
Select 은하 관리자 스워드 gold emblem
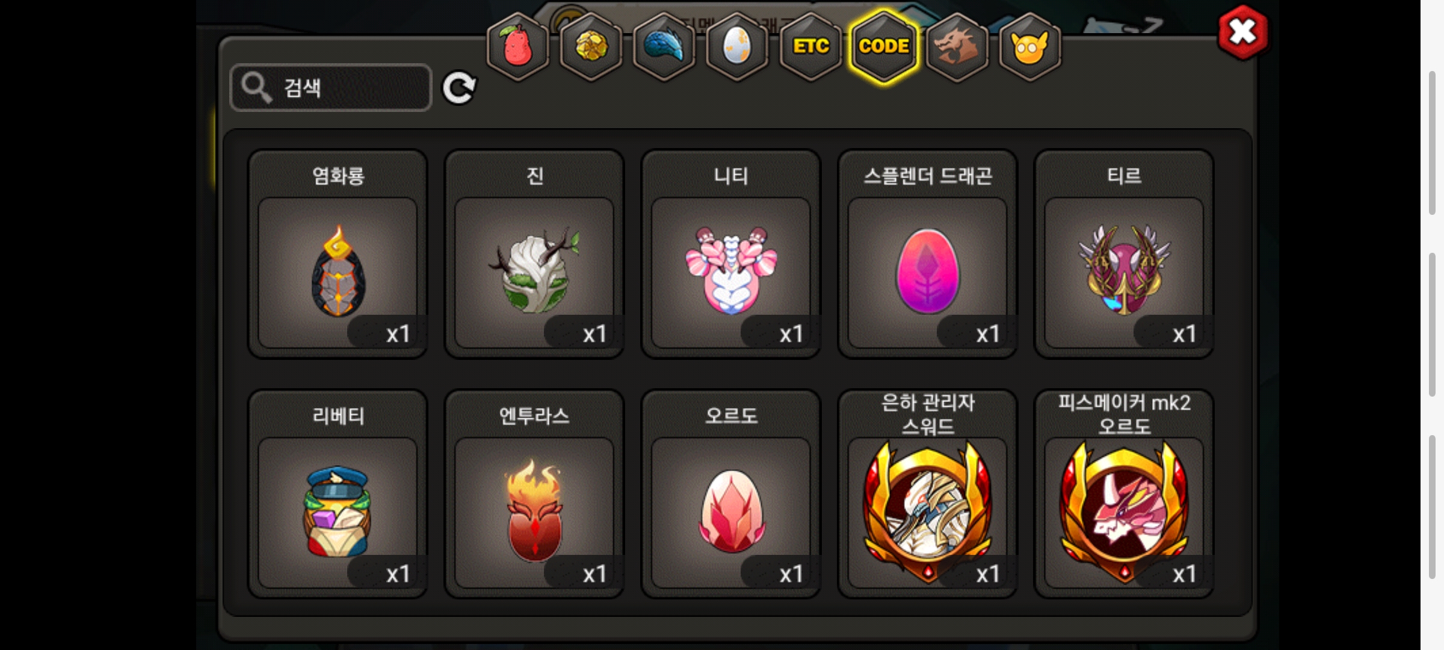(928, 494)
